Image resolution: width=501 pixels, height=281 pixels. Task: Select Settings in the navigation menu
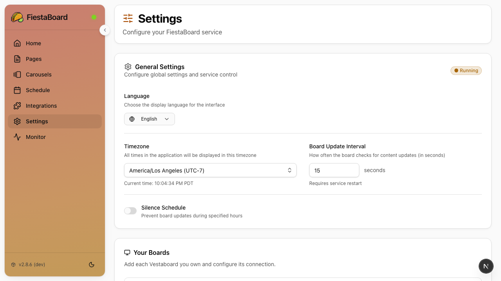coord(37,121)
